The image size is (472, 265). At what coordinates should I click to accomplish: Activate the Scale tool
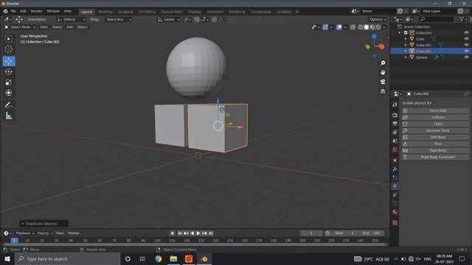(x=8, y=82)
